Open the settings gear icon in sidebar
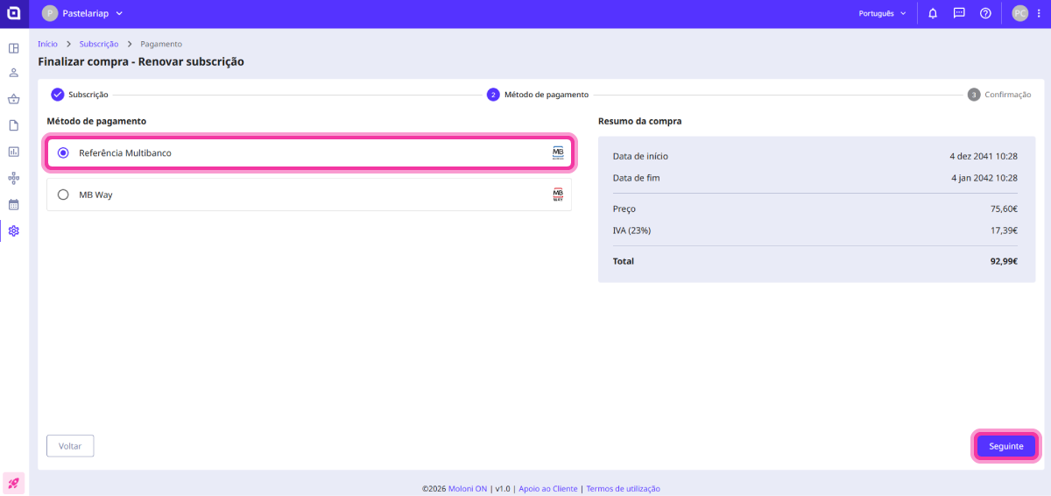 13,230
